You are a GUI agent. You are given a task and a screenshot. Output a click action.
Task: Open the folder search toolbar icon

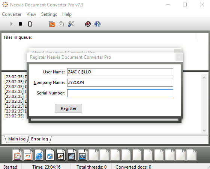[x=52, y=24]
